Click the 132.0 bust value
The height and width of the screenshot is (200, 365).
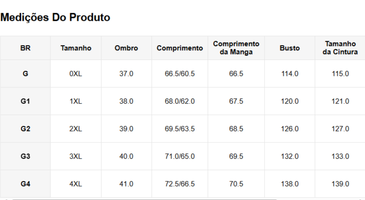click(289, 156)
